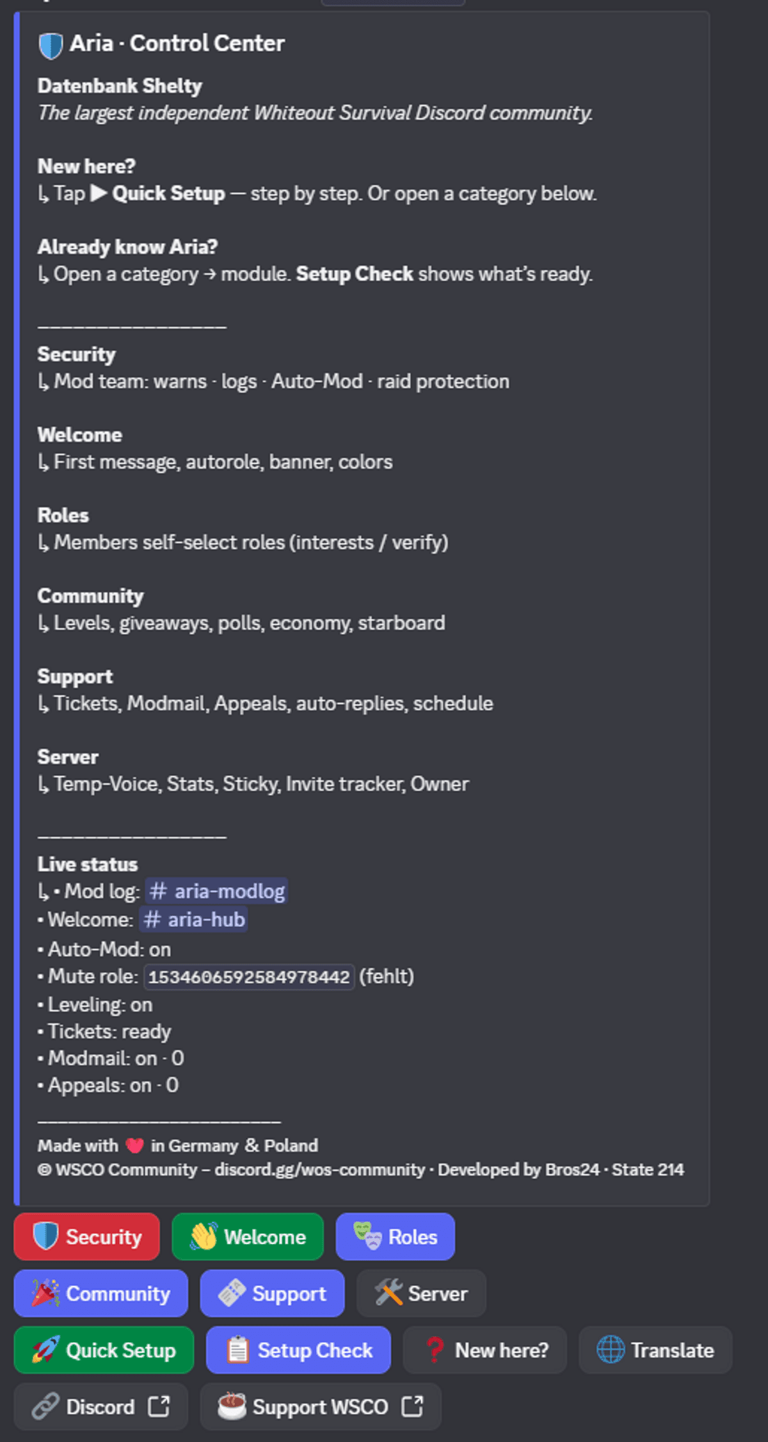Screen dimensions: 768x1442
Task: Go to the #aria-modlog channel
Action: pos(216,891)
